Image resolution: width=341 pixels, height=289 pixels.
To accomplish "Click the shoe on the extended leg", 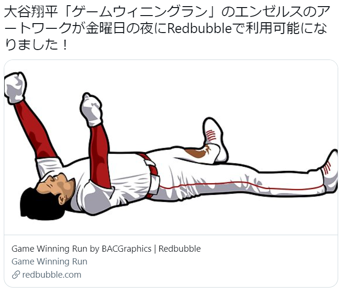I will coord(330,171).
